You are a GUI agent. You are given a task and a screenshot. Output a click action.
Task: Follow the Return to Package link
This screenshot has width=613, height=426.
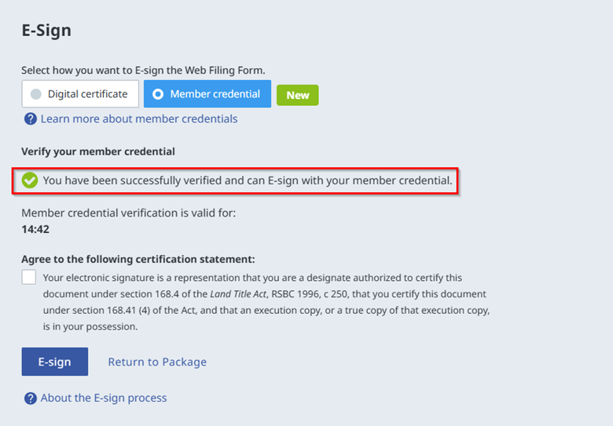157,362
